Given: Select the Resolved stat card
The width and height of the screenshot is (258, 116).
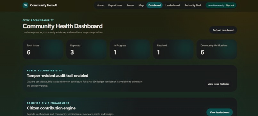Looking at the screenshot, I should tap(173, 49).
